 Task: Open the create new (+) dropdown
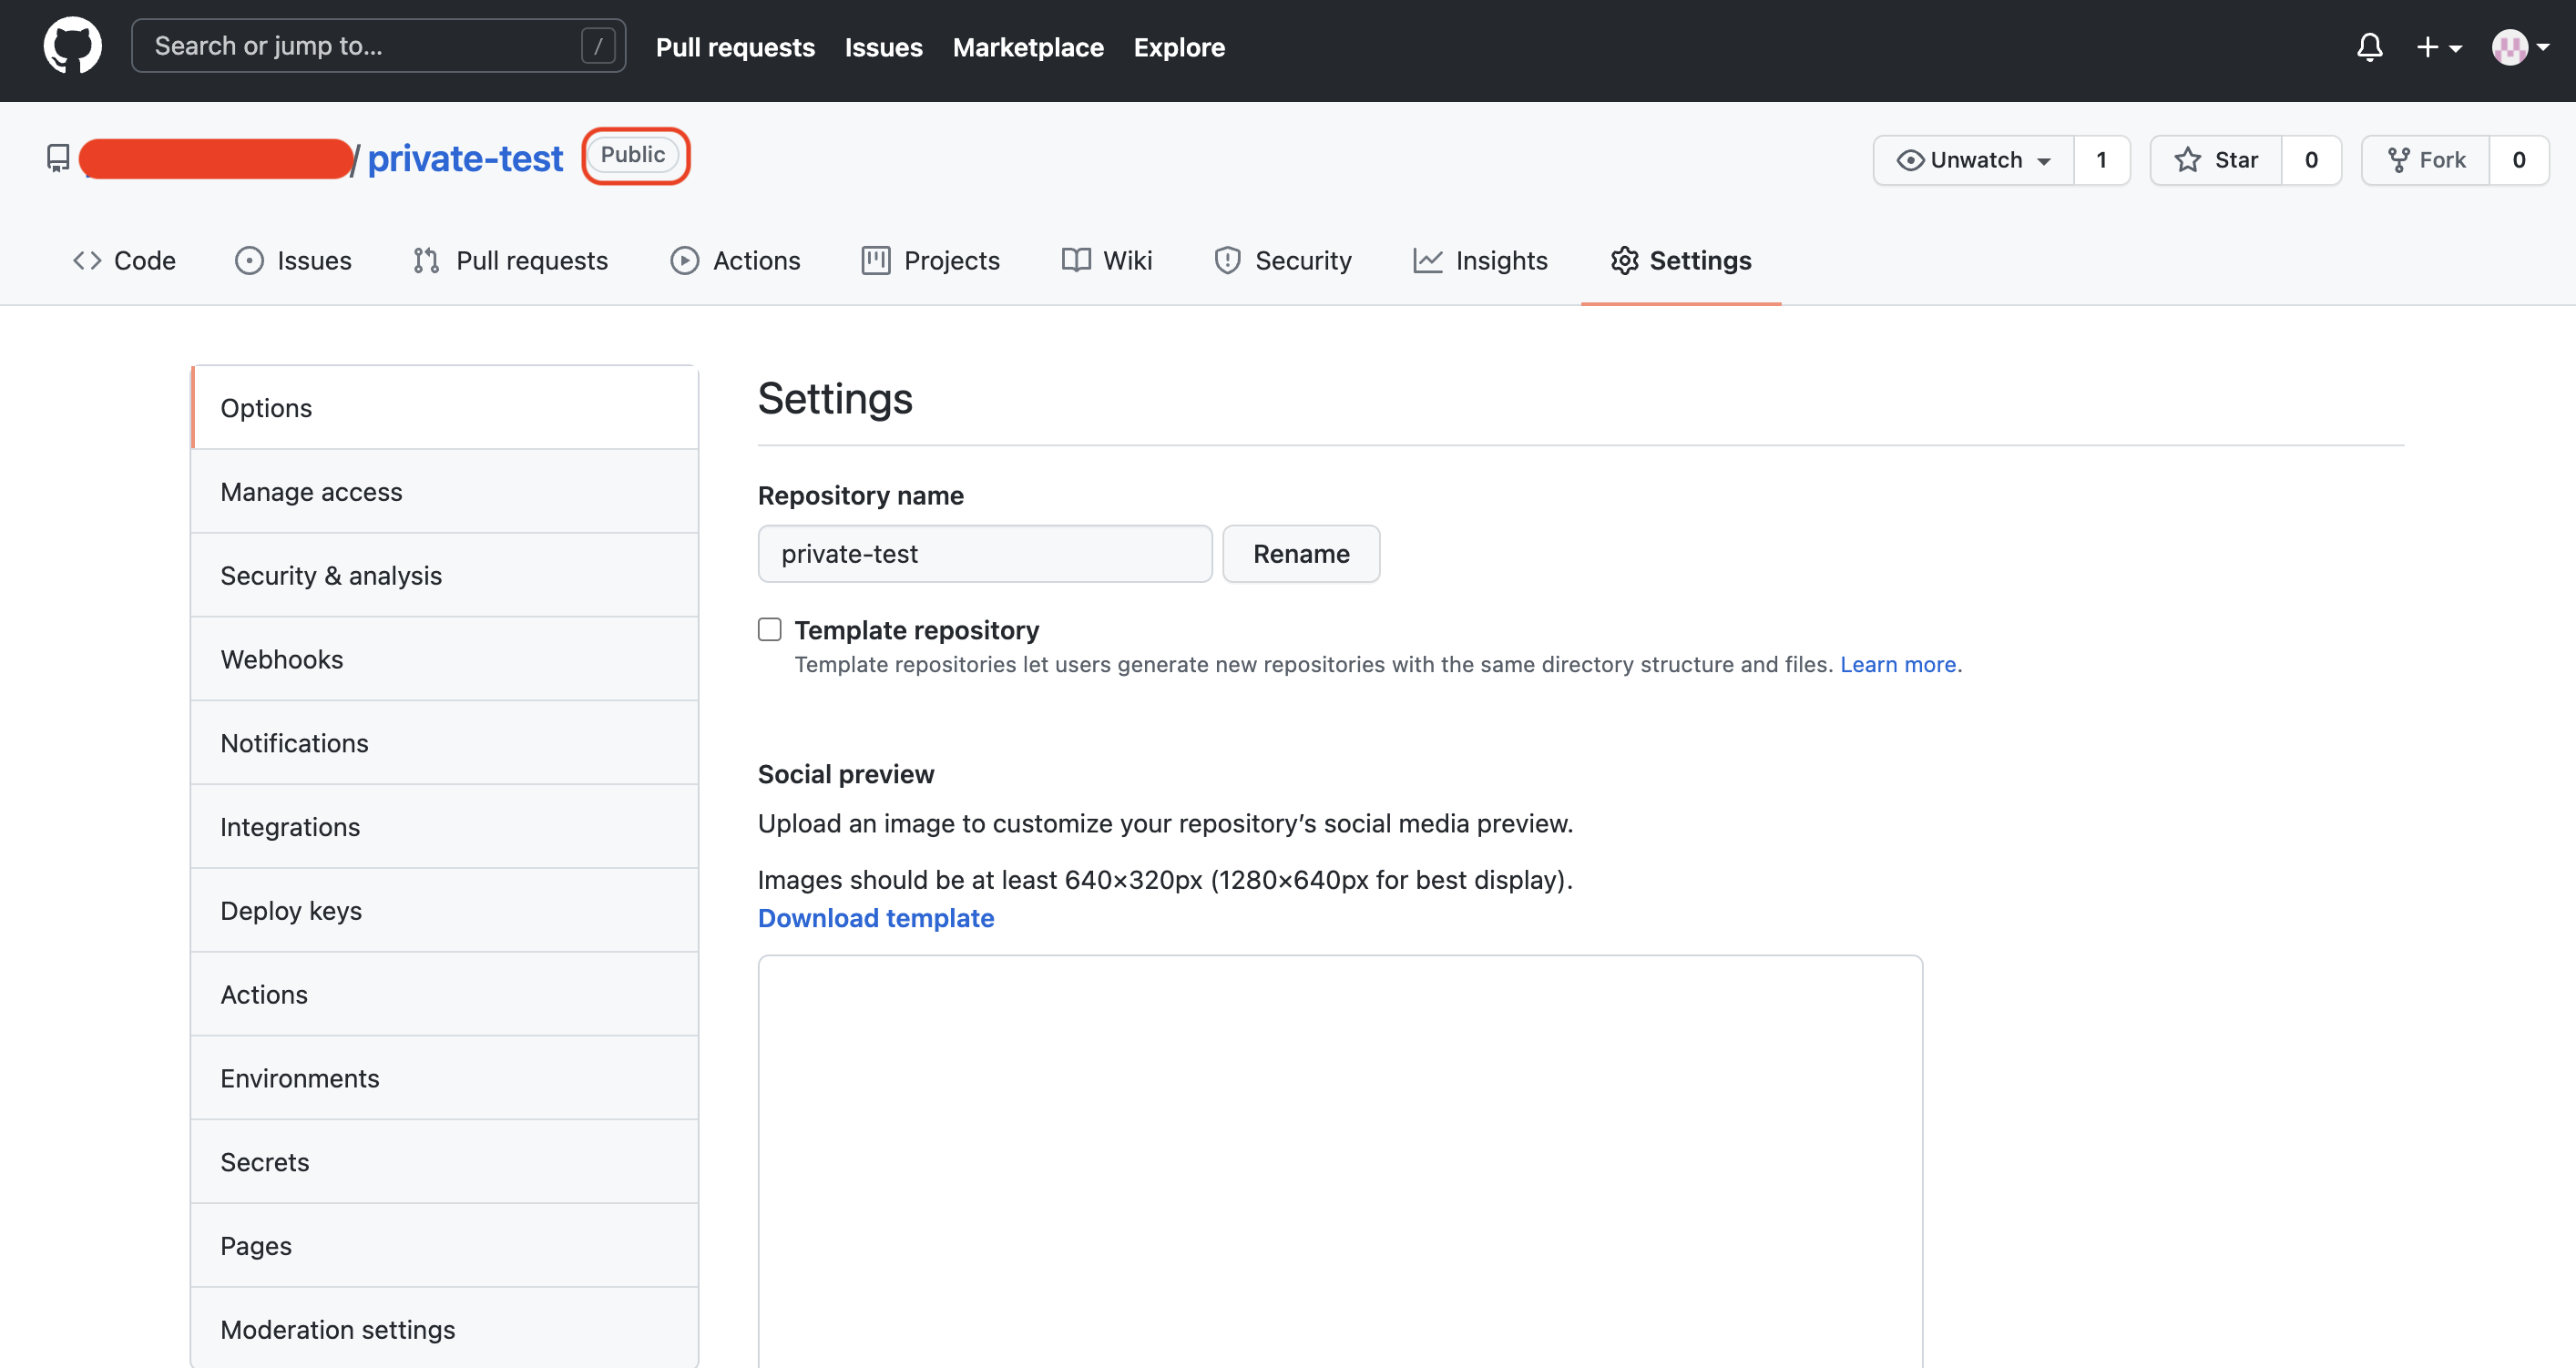coord(2437,47)
